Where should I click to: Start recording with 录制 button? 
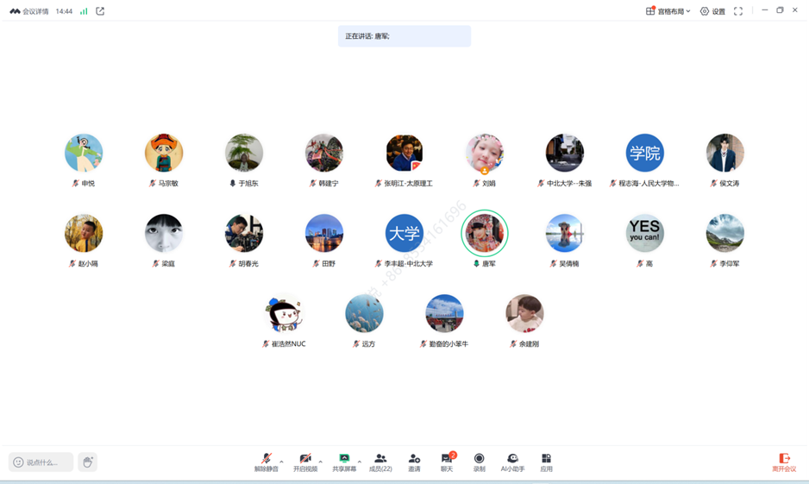pyautogui.click(x=479, y=462)
